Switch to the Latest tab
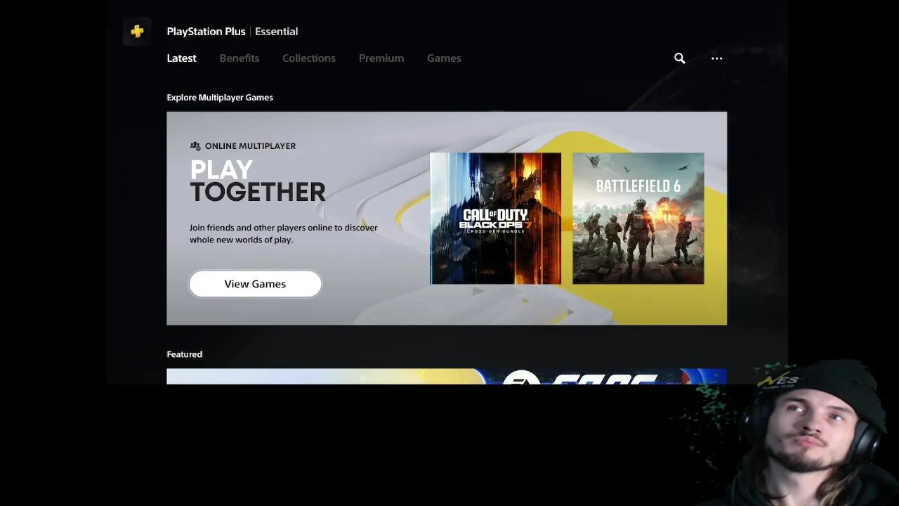 click(x=181, y=58)
